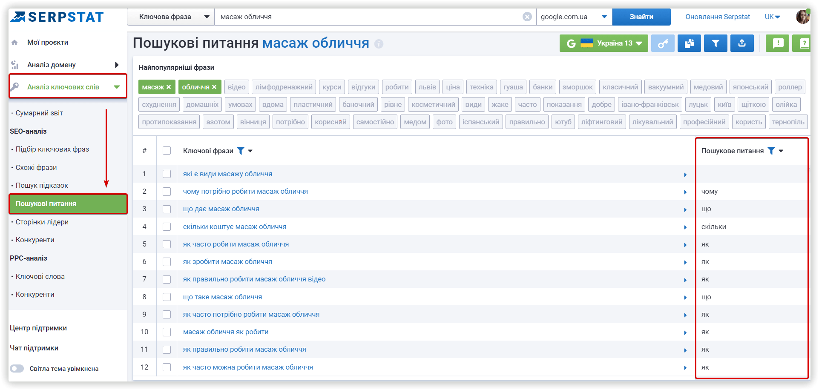This screenshot has width=819, height=390.
Task: Open google.com.ua search engine dropdown
Action: (x=574, y=17)
